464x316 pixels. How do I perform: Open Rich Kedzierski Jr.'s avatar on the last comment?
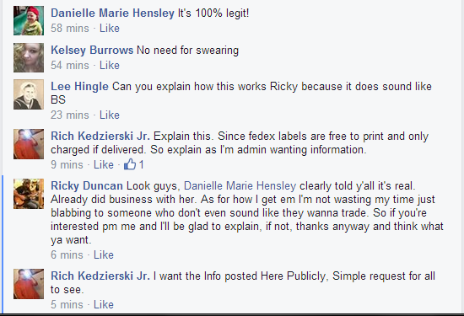[29, 284]
